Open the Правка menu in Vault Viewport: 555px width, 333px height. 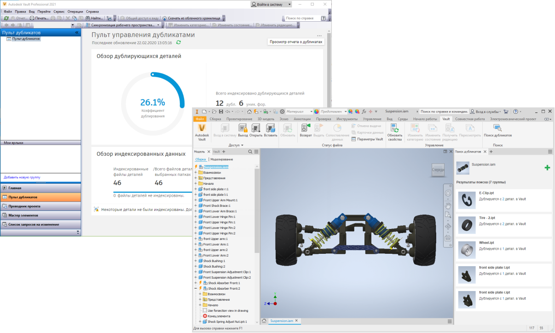point(20,11)
